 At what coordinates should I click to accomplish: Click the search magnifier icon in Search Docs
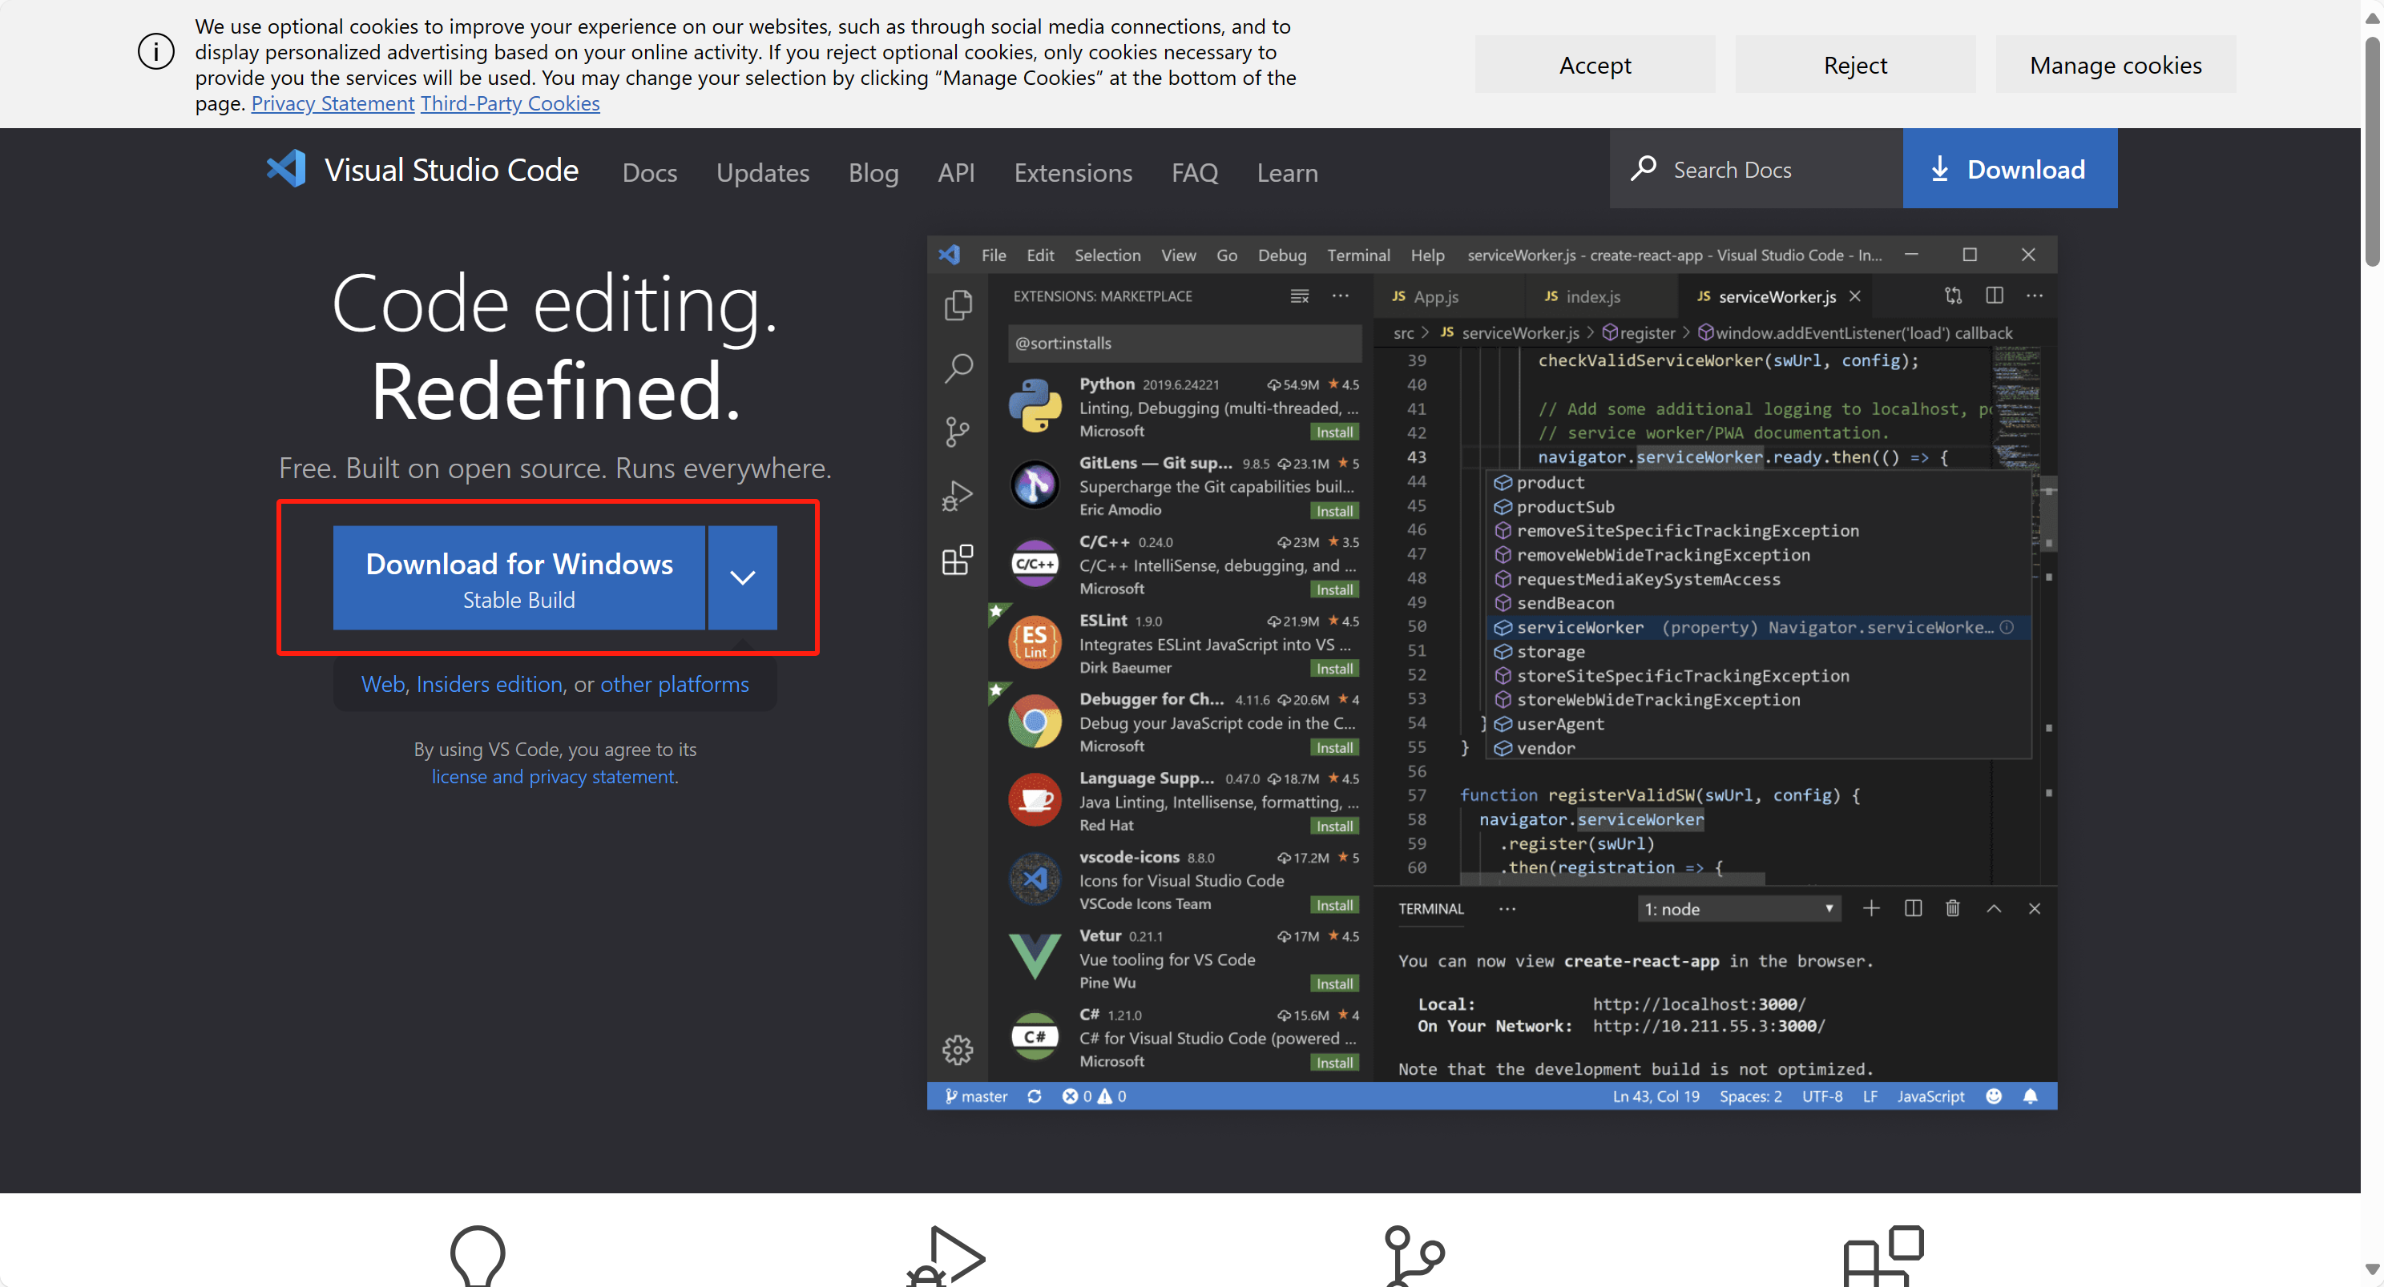1644,168
